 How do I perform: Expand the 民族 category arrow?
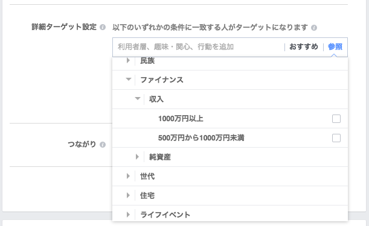(x=128, y=60)
